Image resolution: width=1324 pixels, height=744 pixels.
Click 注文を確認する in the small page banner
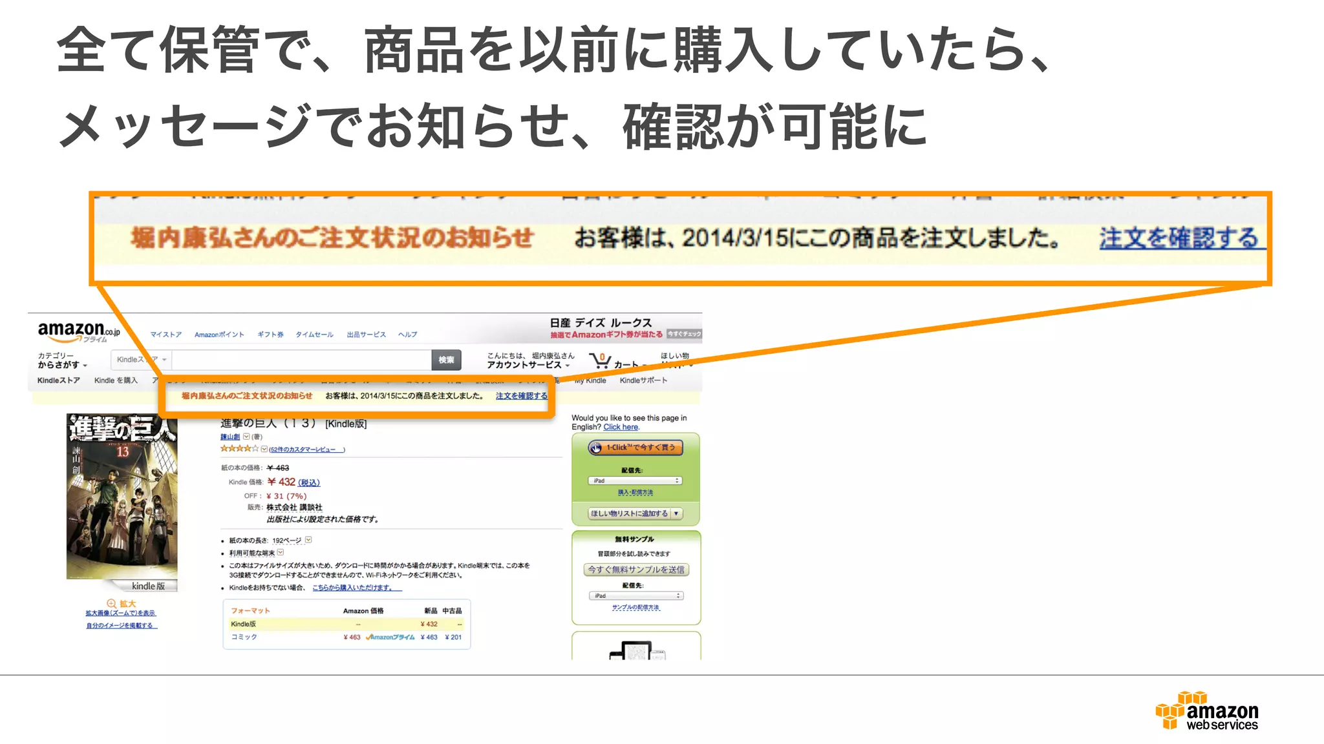click(x=522, y=396)
